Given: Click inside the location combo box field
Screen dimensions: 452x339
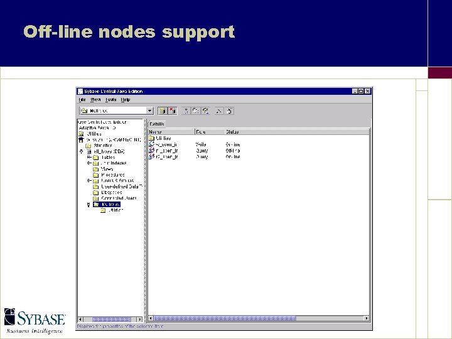Looking at the screenshot, I should click(x=117, y=110).
